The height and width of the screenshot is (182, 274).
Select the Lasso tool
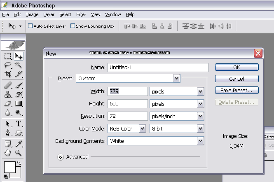point(8,65)
